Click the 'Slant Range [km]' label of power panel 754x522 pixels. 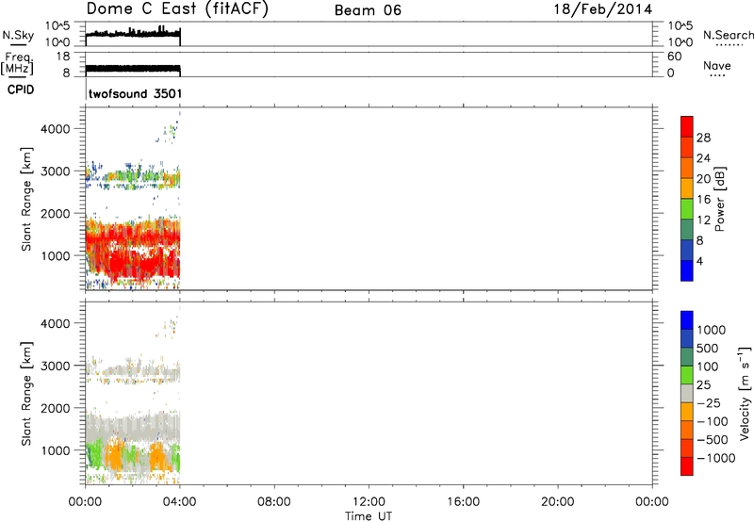point(26,199)
